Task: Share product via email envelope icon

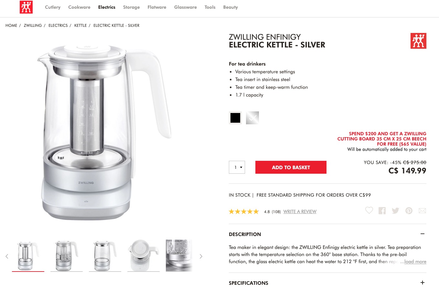Action: pos(422,211)
